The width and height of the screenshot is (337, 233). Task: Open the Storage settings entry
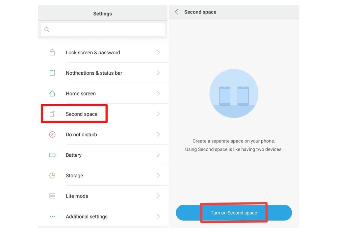coord(74,176)
